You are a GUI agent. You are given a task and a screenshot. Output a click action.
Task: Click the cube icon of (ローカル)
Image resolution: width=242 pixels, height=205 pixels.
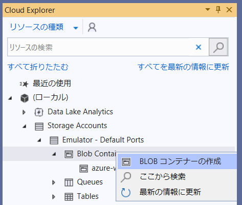pyautogui.click(x=25, y=98)
